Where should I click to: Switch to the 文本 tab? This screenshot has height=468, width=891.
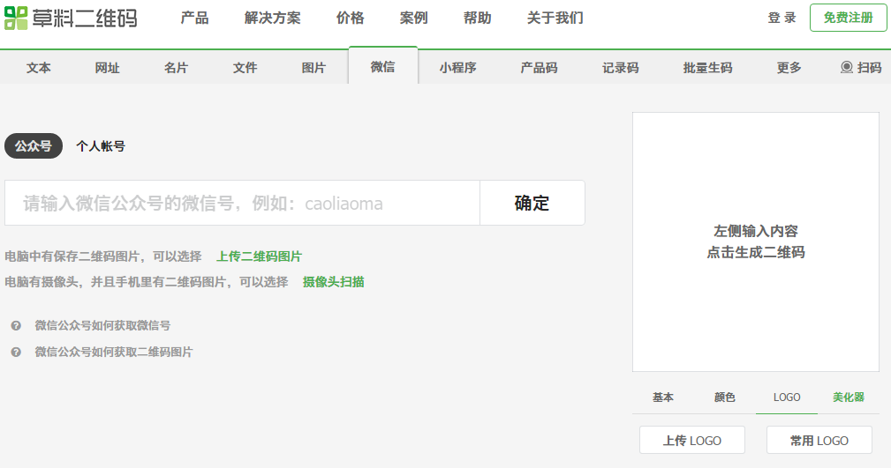click(39, 68)
